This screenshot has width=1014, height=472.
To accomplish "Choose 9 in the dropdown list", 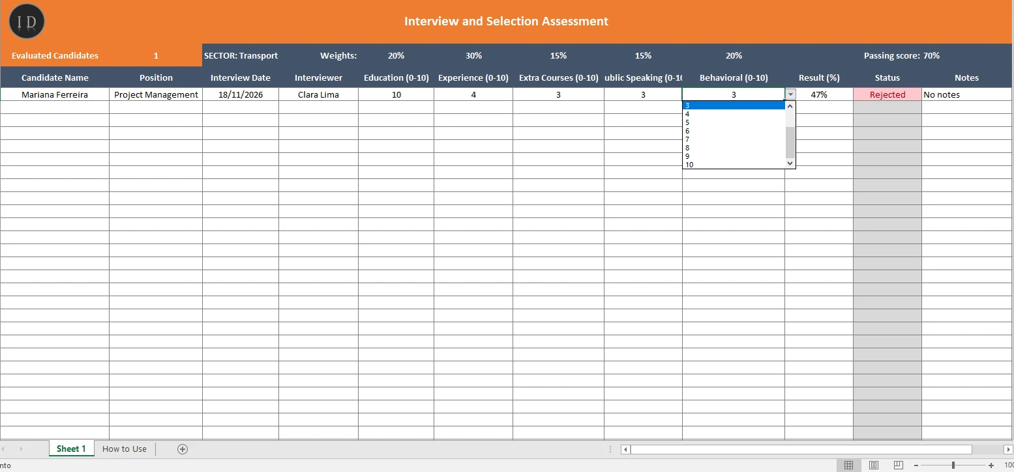I will coord(734,156).
